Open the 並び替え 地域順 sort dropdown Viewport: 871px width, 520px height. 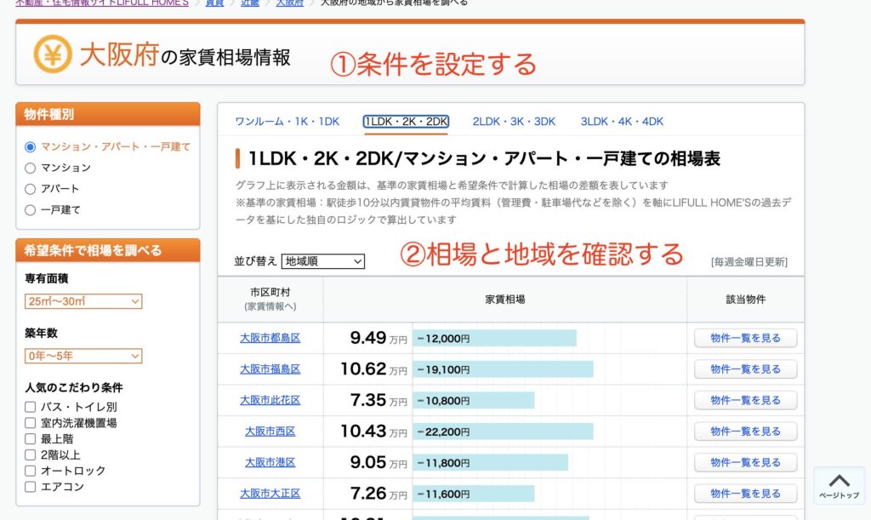(x=323, y=261)
